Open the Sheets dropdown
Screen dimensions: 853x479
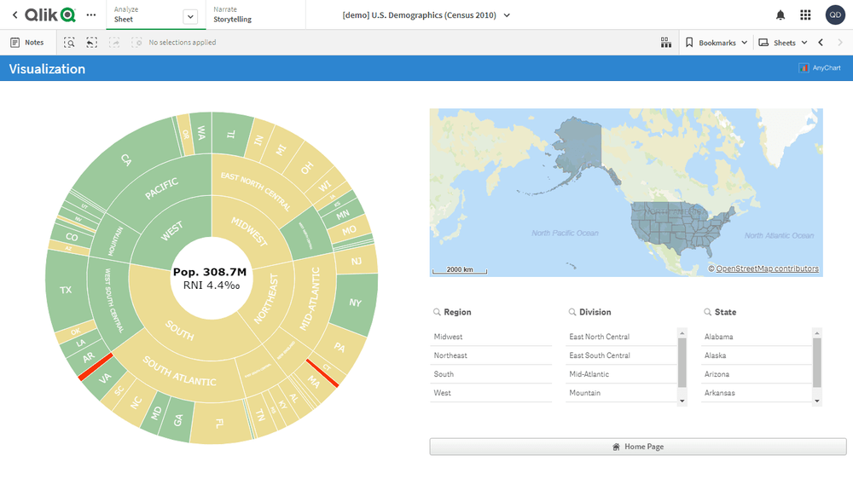point(783,43)
